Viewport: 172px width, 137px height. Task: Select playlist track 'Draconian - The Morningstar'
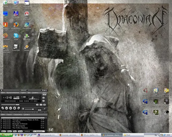coord(23,126)
